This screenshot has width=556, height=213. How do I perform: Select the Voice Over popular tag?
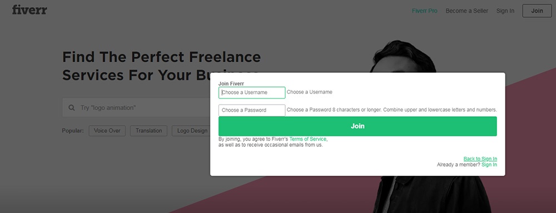pos(107,131)
